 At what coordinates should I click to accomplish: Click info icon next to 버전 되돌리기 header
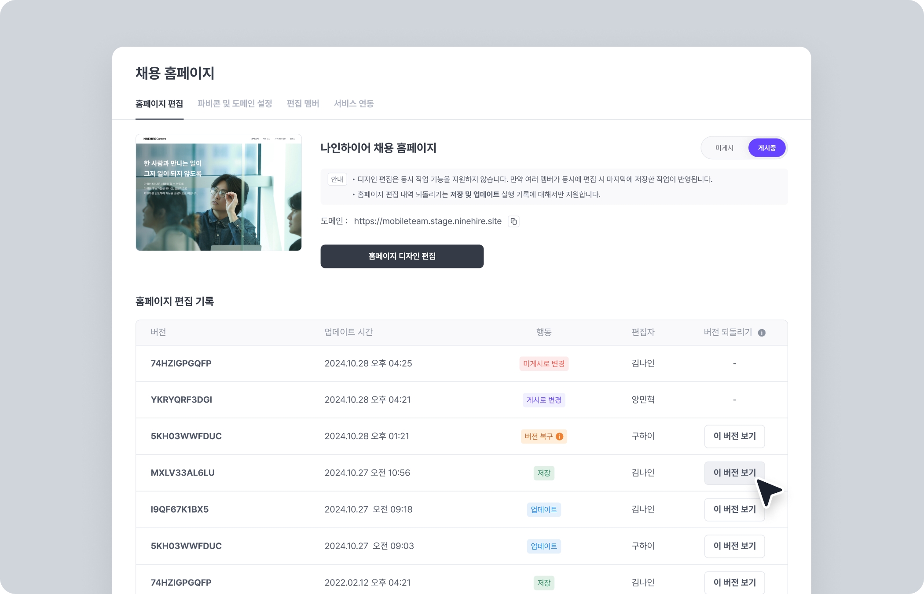tap(762, 333)
